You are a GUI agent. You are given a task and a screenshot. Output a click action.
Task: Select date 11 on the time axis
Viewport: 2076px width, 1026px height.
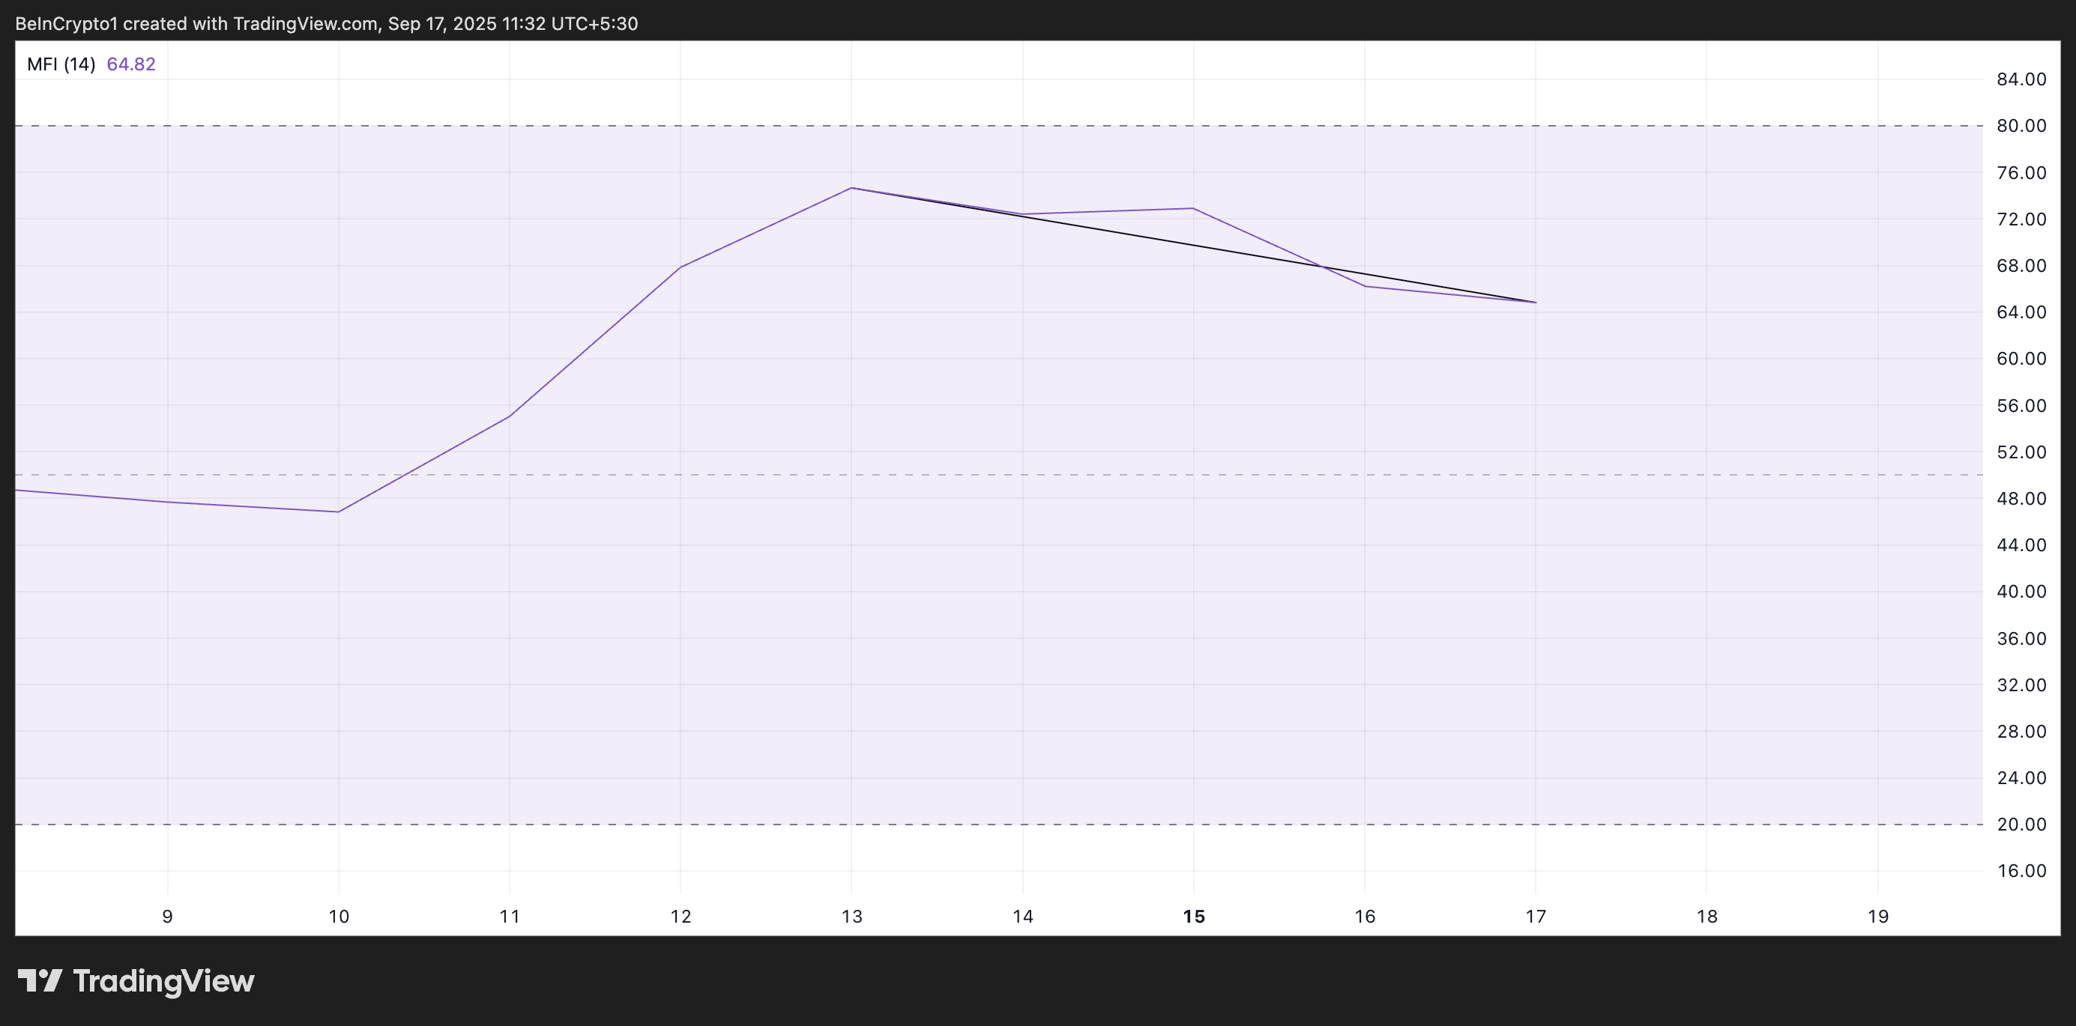(510, 916)
